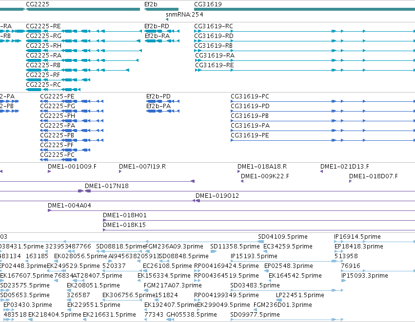
Task: Select protein CG31619-PA
Action: click(x=250, y=126)
